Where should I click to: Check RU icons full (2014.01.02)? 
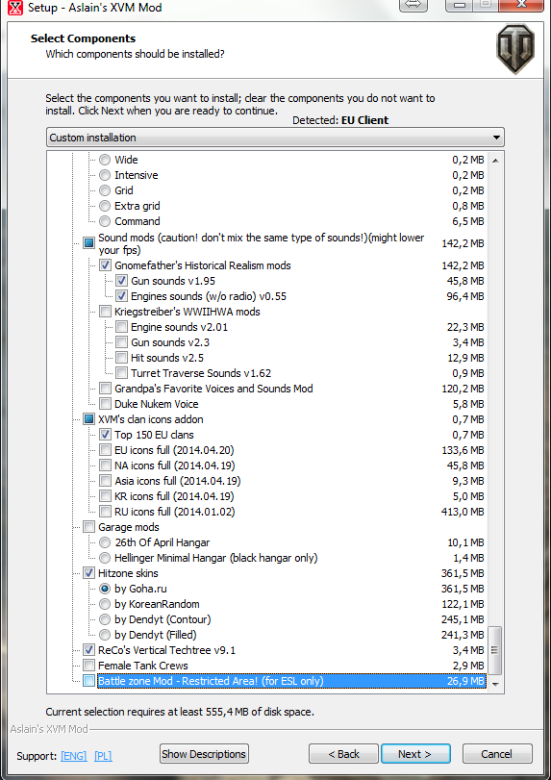(x=105, y=512)
